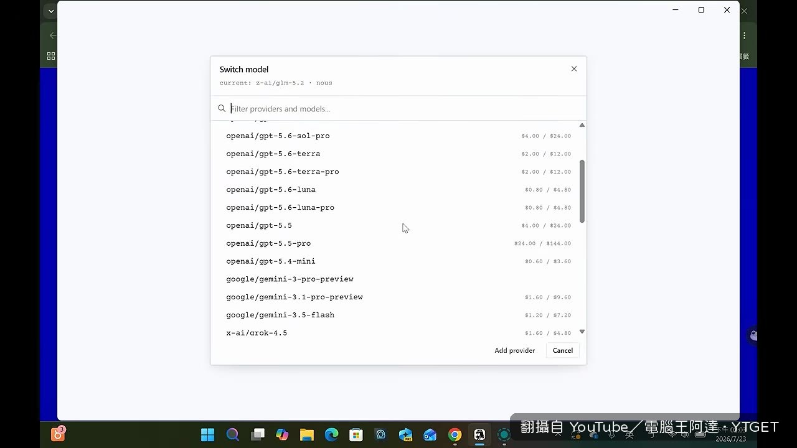Screen dimensions: 797x448
Task: Click the active app taskbar icon with underline
Action: 479,434
